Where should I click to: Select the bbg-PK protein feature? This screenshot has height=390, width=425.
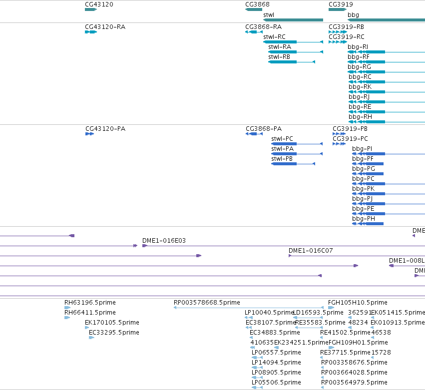click(x=389, y=194)
